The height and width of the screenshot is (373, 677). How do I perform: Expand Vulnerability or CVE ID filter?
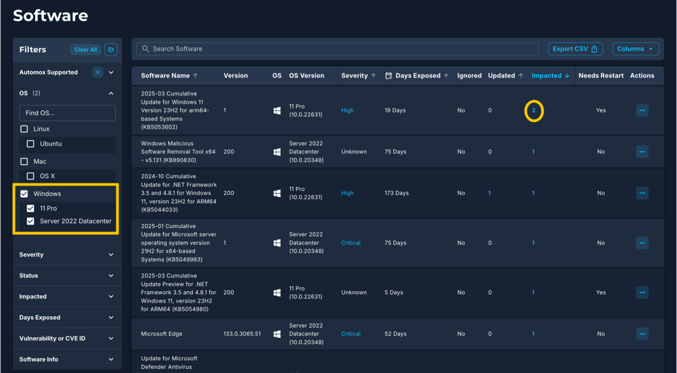111,338
